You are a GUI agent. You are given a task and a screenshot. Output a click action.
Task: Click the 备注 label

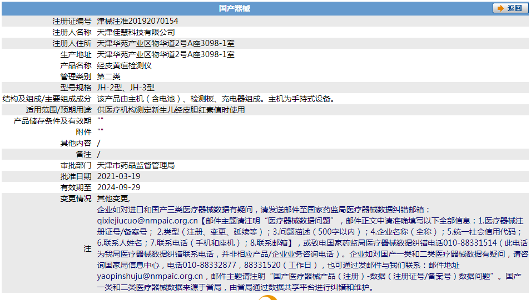click(83, 154)
